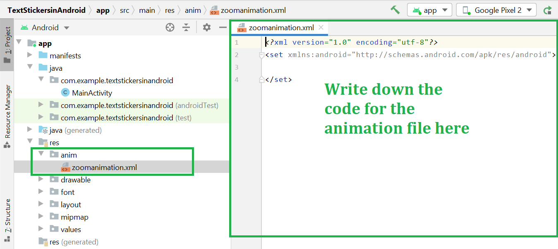The width and height of the screenshot is (558, 249).
Task: Open the Z: Structure side tab
Action: 7,220
